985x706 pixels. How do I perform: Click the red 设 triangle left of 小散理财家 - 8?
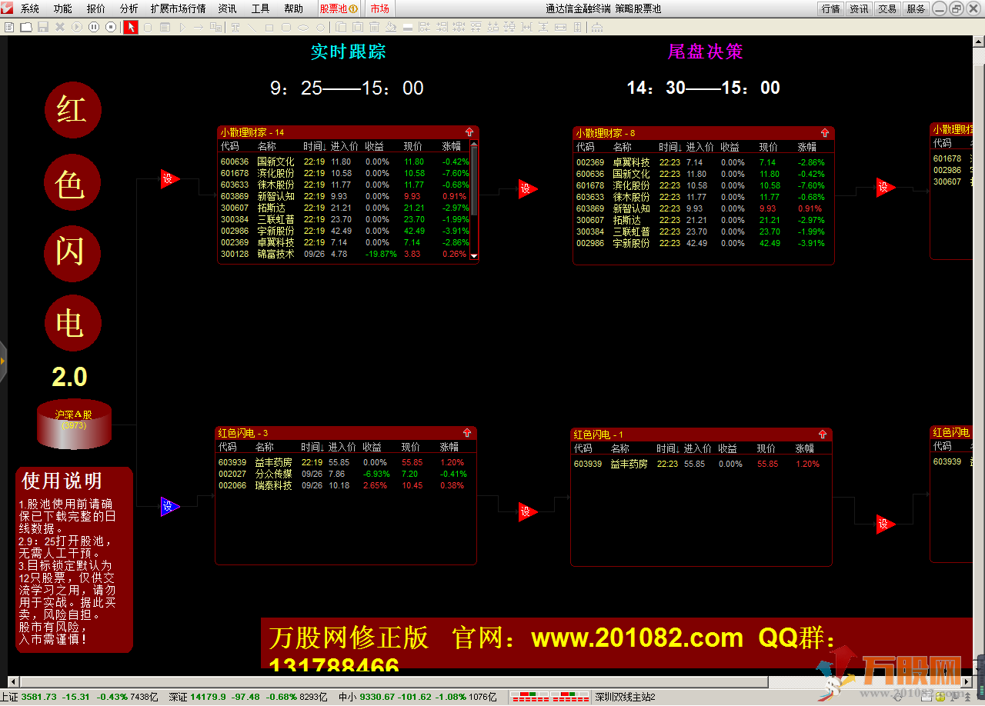(x=526, y=188)
